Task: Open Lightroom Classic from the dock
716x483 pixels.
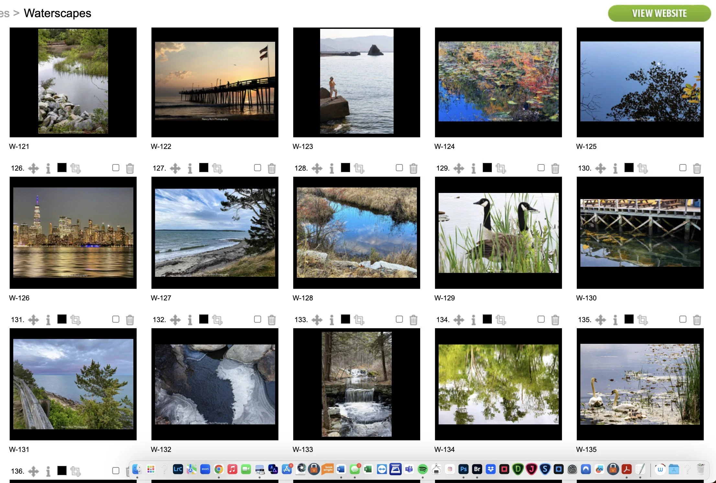Action: point(178,469)
